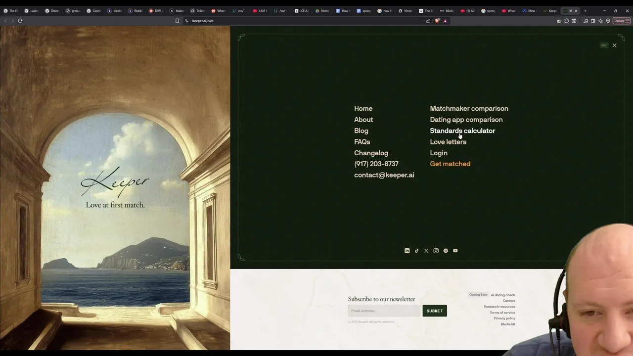
Task: Click the share icon in address bar
Action: click(428, 21)
